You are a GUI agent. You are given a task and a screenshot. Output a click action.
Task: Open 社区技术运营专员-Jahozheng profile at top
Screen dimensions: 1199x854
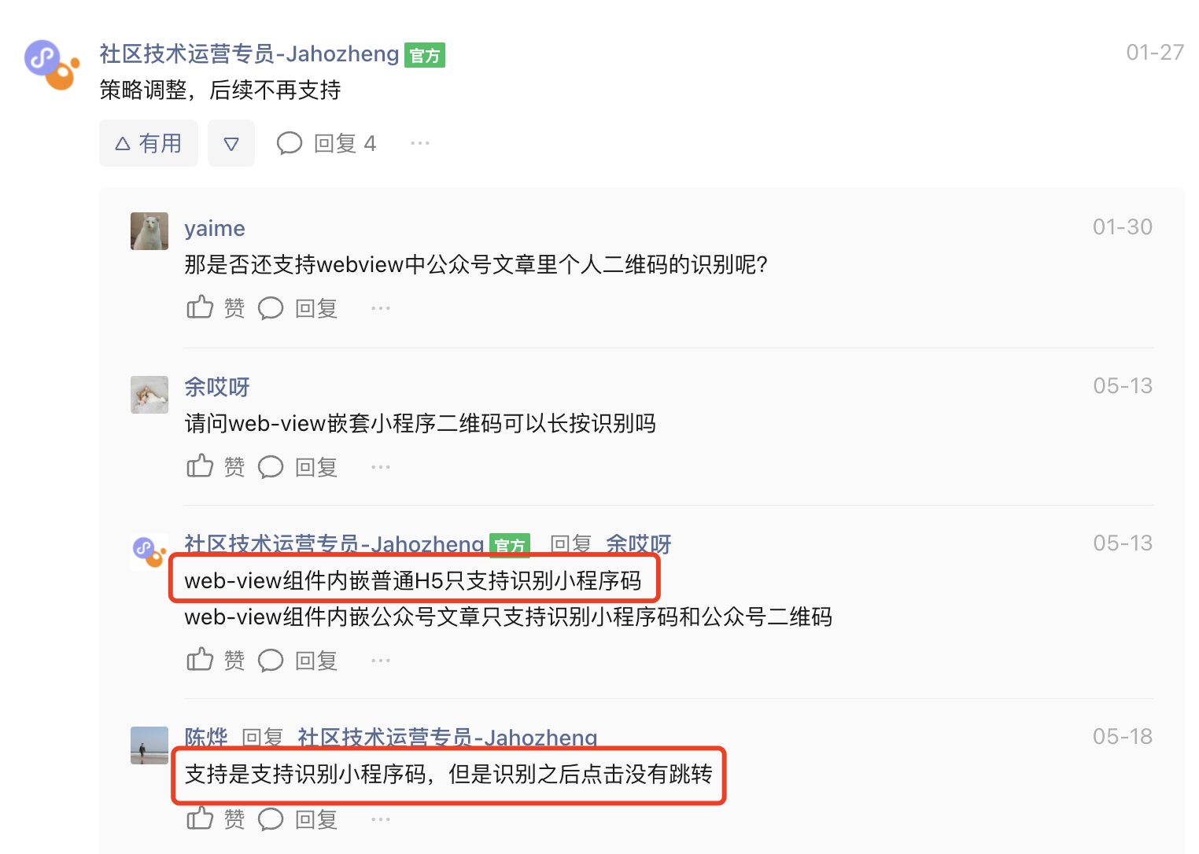click(x=249, y=53)
